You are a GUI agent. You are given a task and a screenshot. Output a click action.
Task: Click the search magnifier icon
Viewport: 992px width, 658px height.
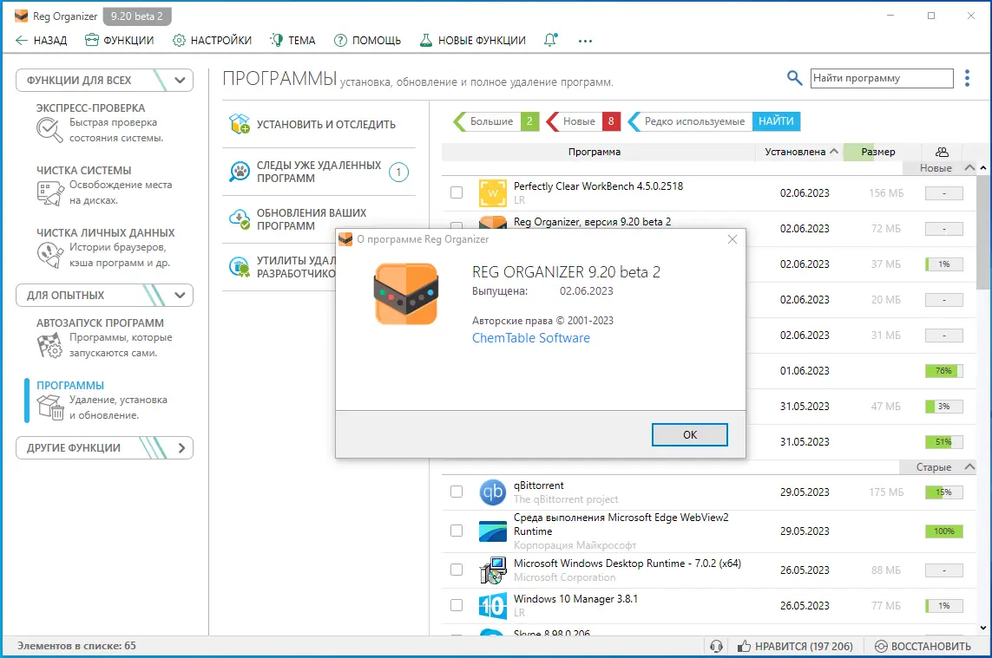(794, 78)
